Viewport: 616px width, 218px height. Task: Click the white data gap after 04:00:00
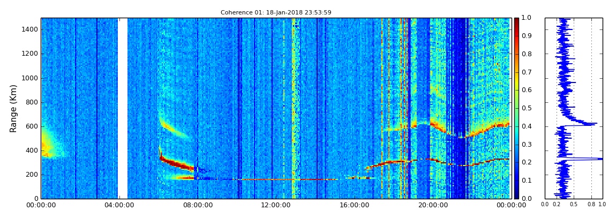click(x=123, y=108)
